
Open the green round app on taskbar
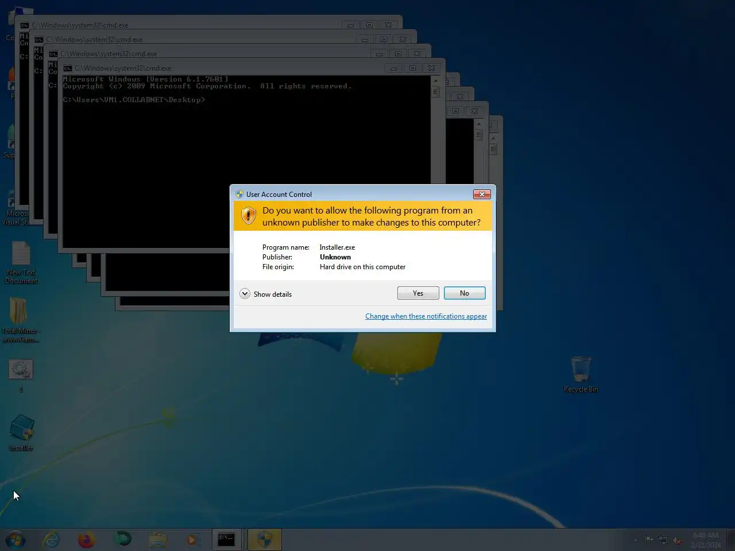pos(122,540)
